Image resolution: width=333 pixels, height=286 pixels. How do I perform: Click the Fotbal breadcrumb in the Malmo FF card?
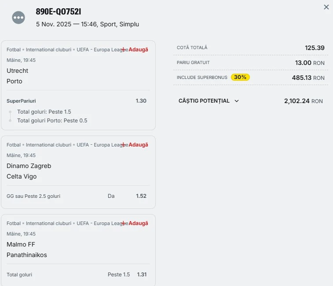tap(14, 223)
